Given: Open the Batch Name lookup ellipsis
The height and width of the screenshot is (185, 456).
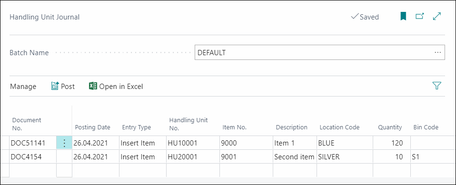Looking at the screenshot, I should pos(438,53).
